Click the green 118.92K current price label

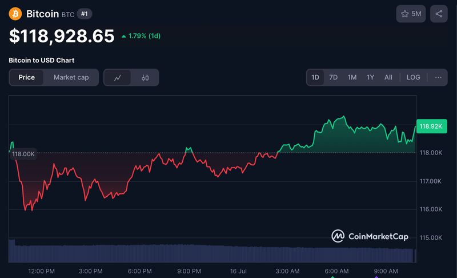point(430,126)
